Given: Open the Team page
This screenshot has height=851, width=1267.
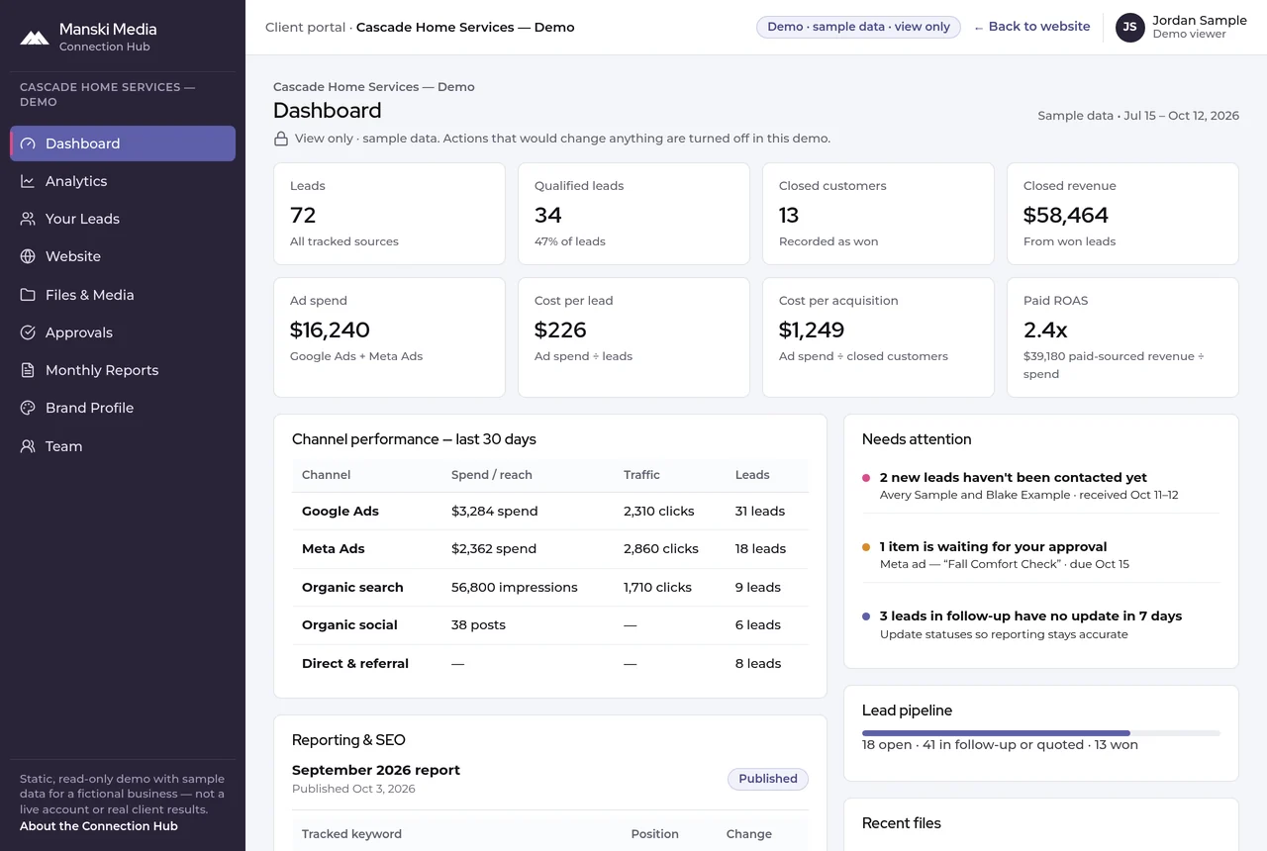Looking at the screenshot, I should point(123,446).
